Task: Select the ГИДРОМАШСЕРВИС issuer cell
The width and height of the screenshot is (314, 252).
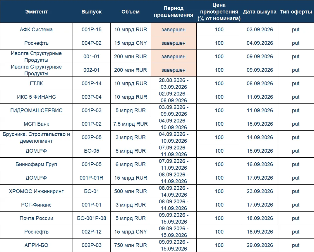Action: tap(36, 110)
